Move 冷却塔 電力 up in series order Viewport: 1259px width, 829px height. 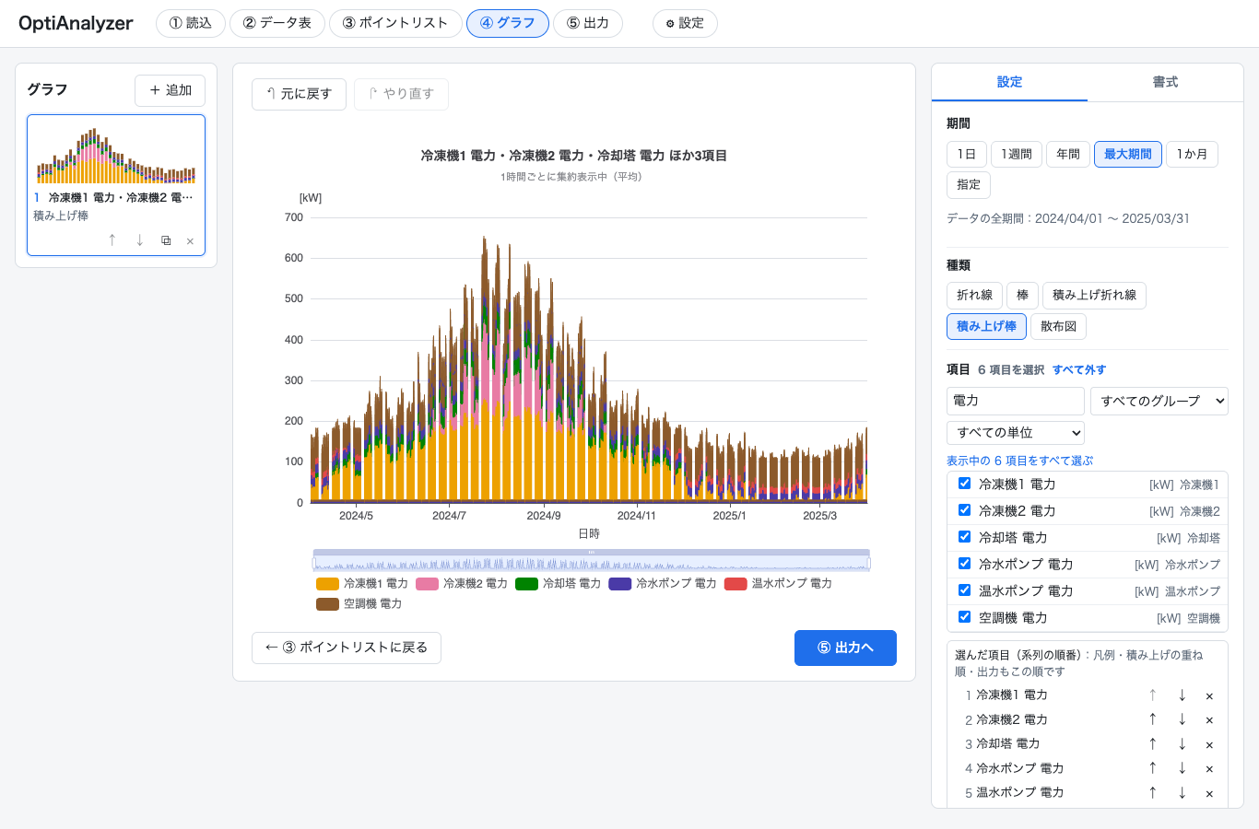pos(1152,743)
